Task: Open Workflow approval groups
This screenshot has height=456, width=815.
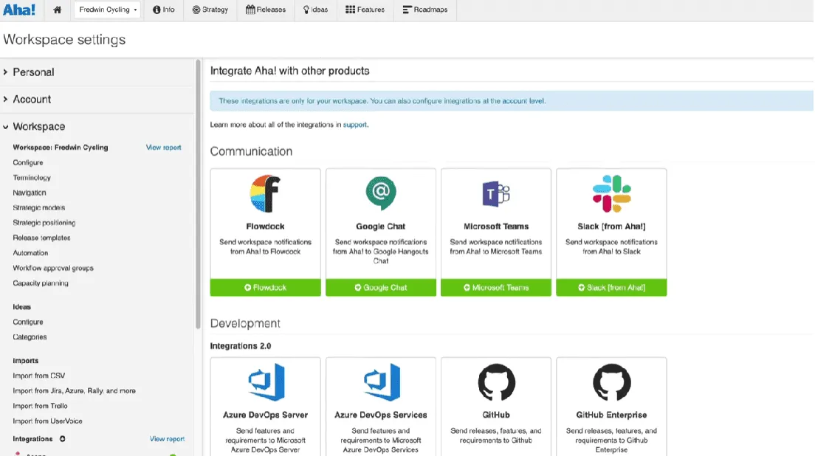Action: point(53,268)
